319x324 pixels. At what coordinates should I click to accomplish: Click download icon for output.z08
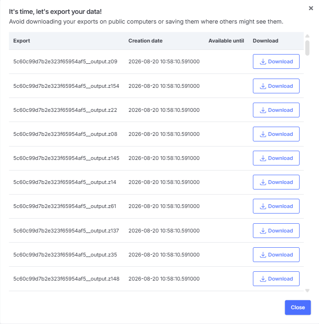(263, 134)
